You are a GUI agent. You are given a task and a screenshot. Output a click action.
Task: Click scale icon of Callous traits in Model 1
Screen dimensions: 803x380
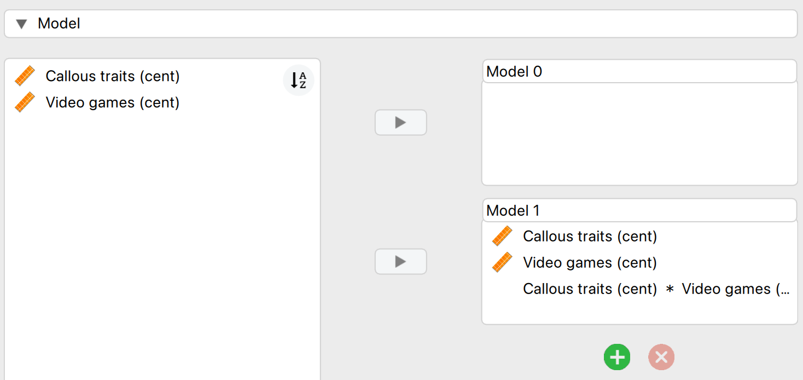coord(502,236)
